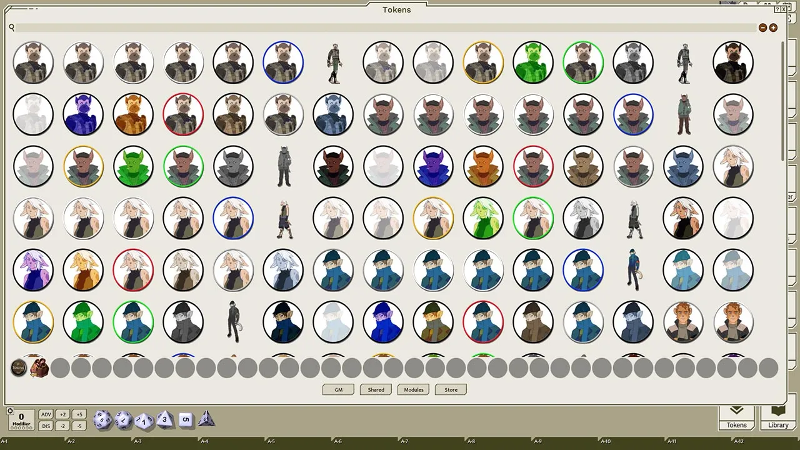800x450 pixels.
Task: Select the red-ringed white-haired elf token
Action: pyautogui.click(x=133, y=270)
